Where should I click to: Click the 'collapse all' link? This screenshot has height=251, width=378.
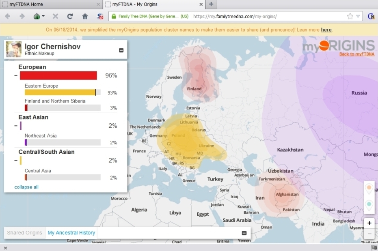click(x=26, y=187)
